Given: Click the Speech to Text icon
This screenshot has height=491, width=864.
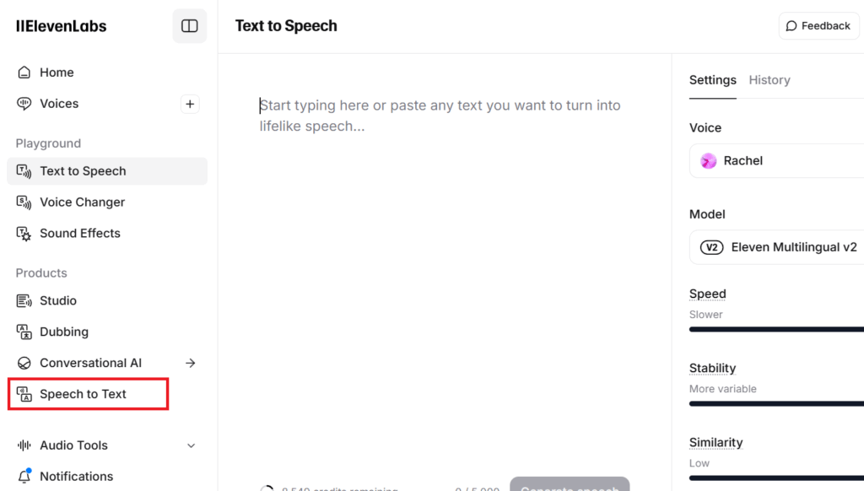Looking at the screenshot, I should tap(24, 395).
